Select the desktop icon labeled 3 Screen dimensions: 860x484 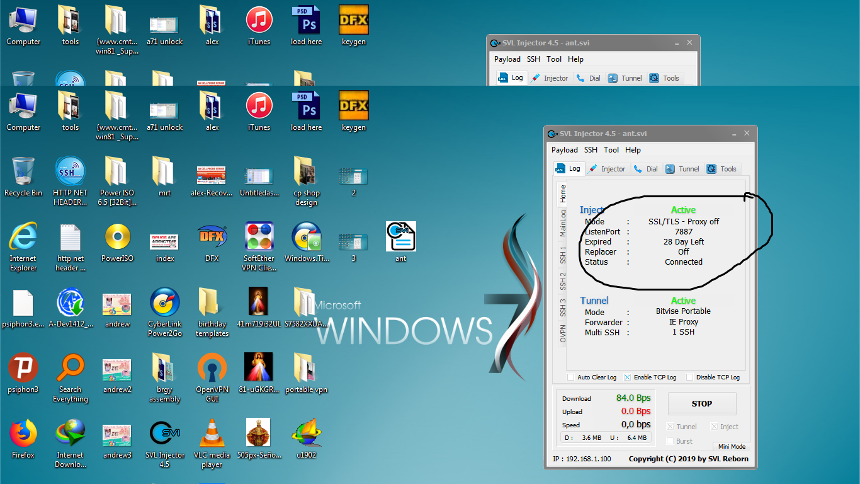click(x=353, y=242)
